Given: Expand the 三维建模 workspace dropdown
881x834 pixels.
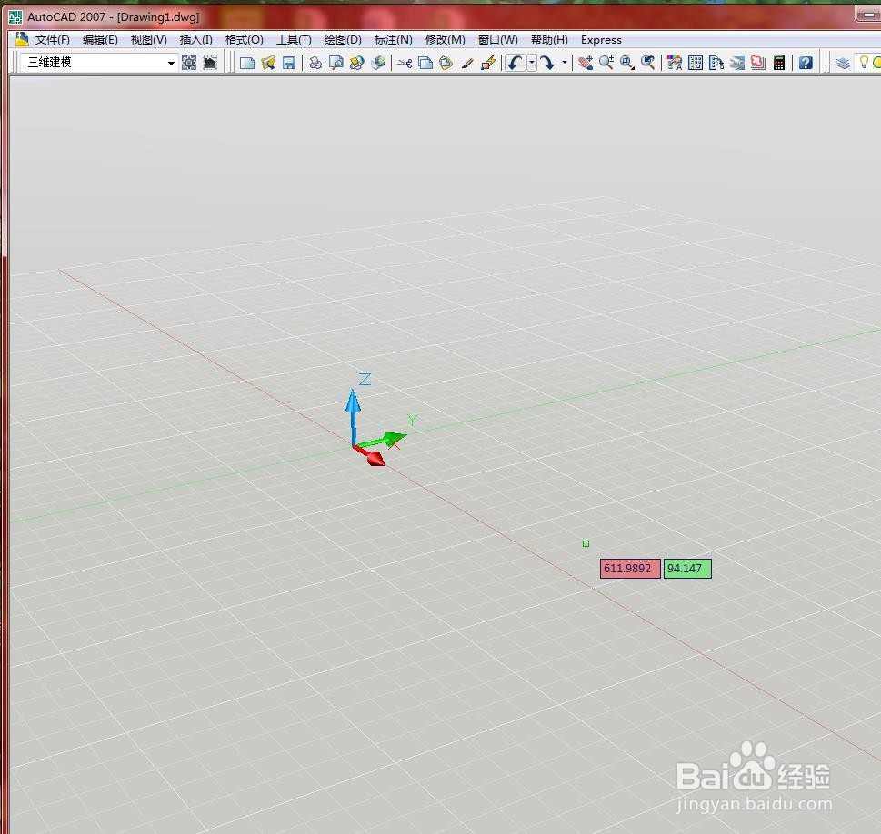Looking at the screenshot, I should 171,63.
